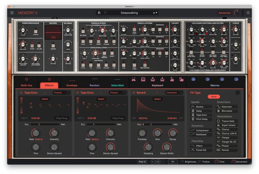Viewport: 259px width, 174px height.
Task: Select the Macro 3 icon
Action: click(x=222, y=79)
